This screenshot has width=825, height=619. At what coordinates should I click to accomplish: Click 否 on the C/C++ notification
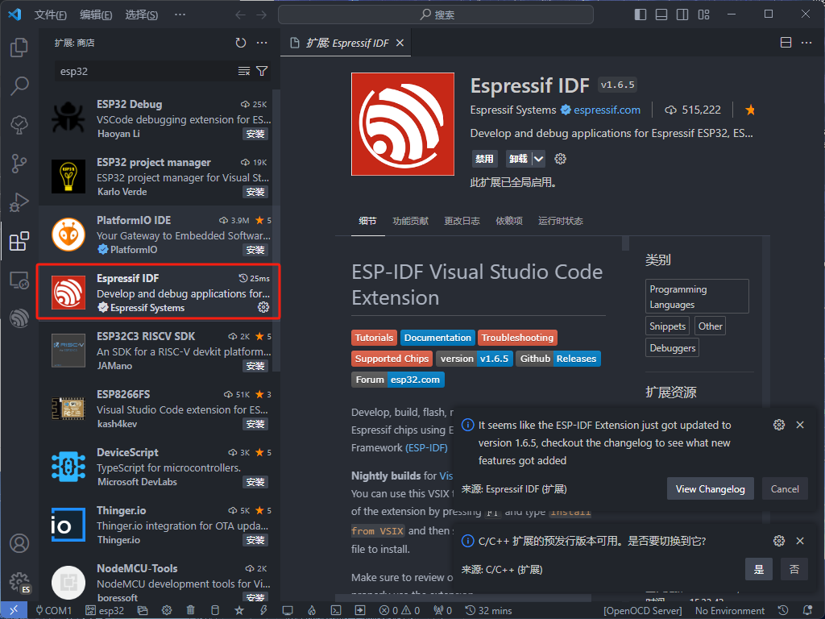[x=794, y=569]
